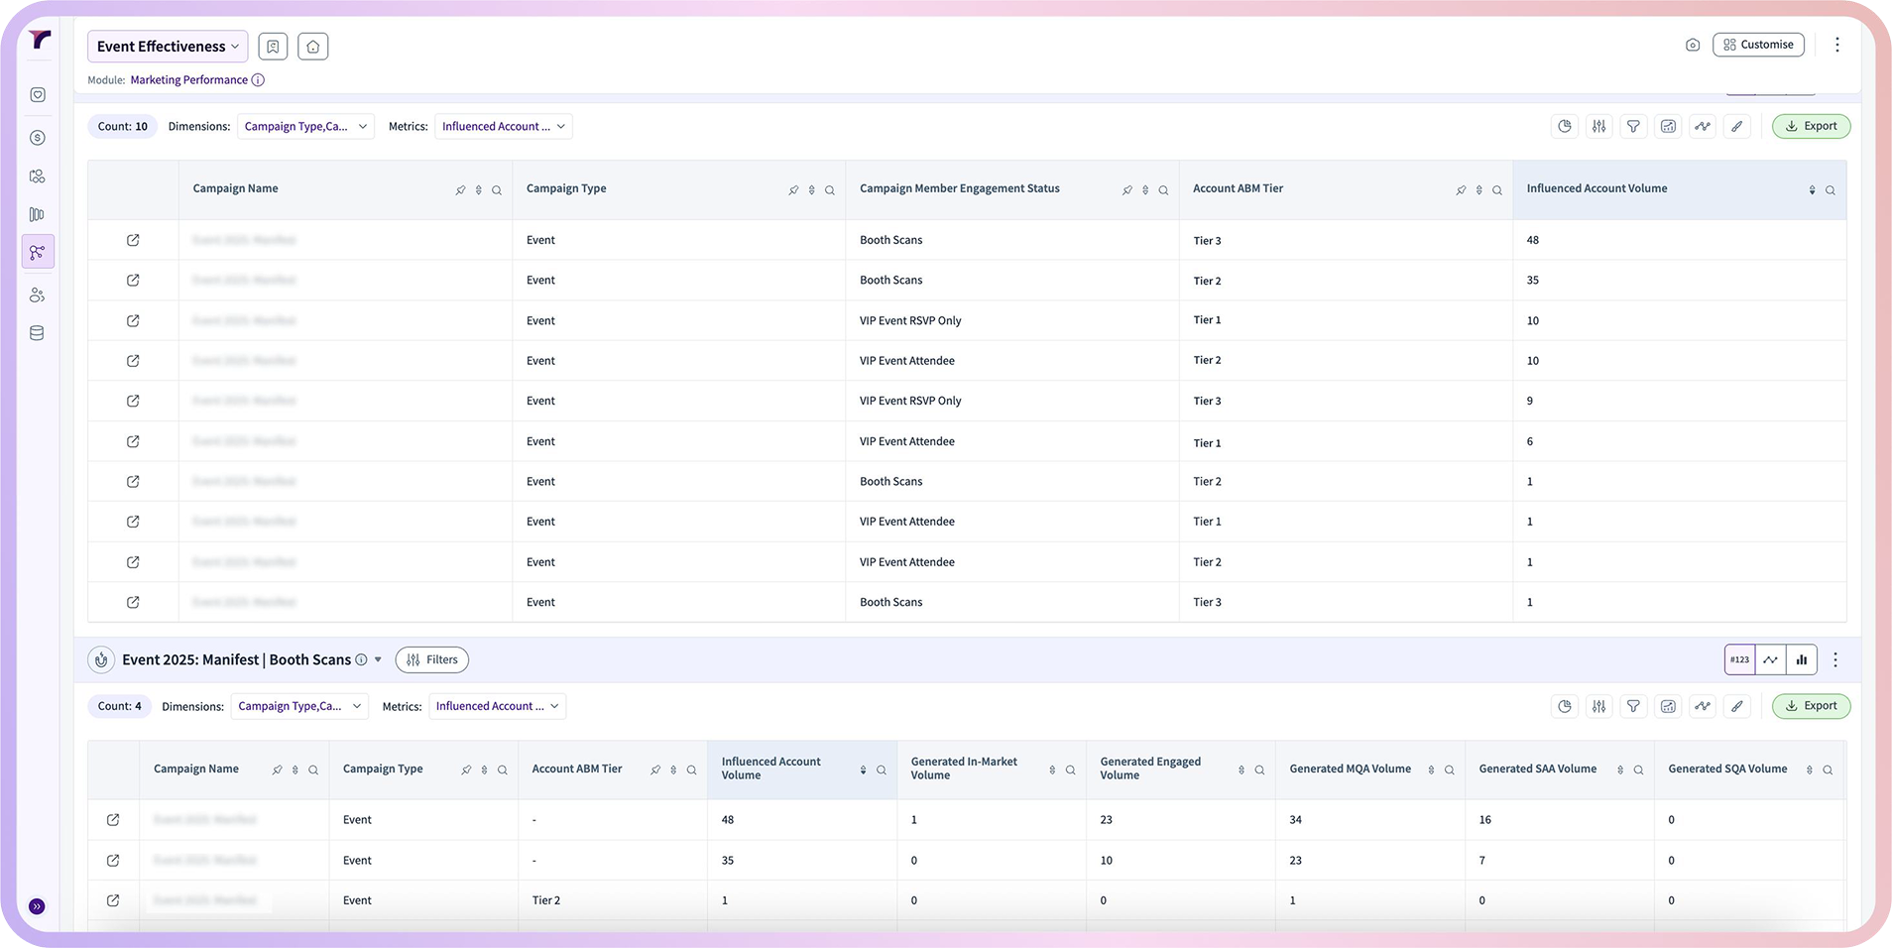Click the pencil edit icon in upper toolbar
Viewport: 1892px width, 948px height.
[1736, 126]
